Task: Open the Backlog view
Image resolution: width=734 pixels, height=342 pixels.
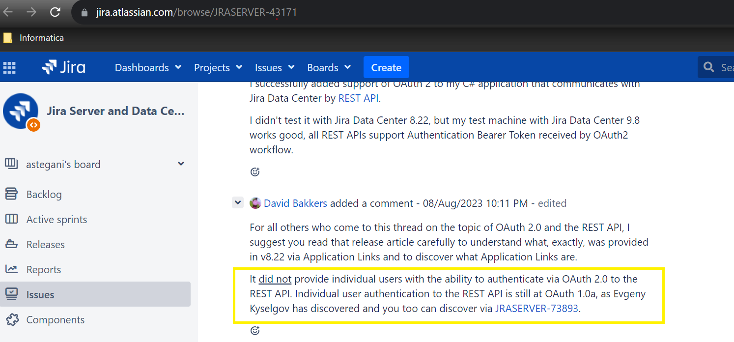Action: pyautogui.click(x=44, y=194)
